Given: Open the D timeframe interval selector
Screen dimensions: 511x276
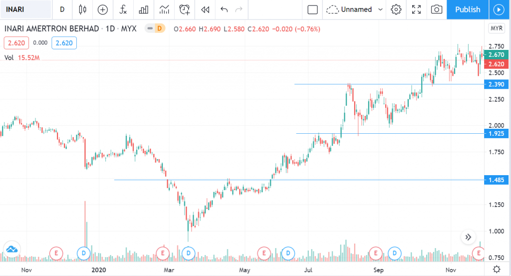Looking at the screenshot, I should pyautogui.click(x=62, y=9).
